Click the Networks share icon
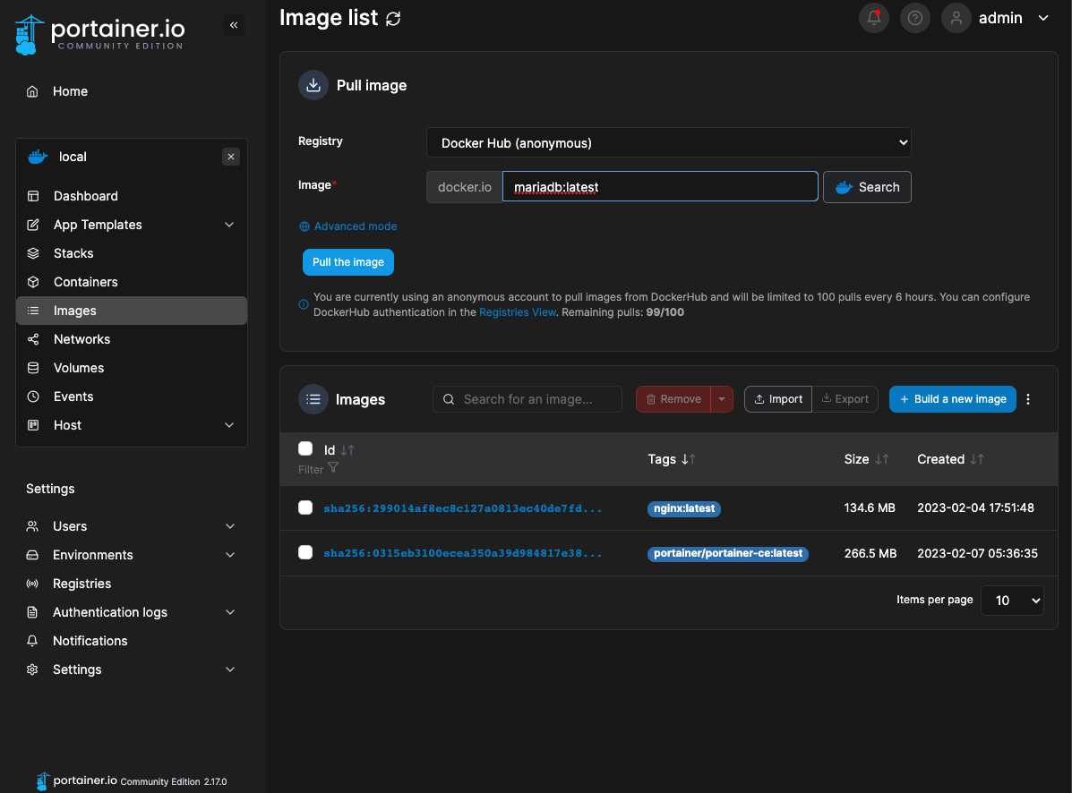The height and width of the screenshot is (793, 1072). tap(33, 339)
